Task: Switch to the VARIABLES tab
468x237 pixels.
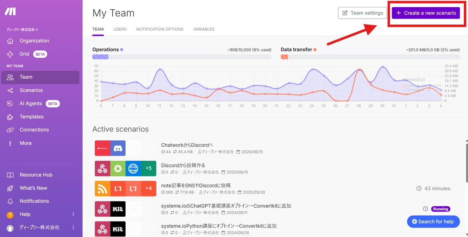Action: 204,29
